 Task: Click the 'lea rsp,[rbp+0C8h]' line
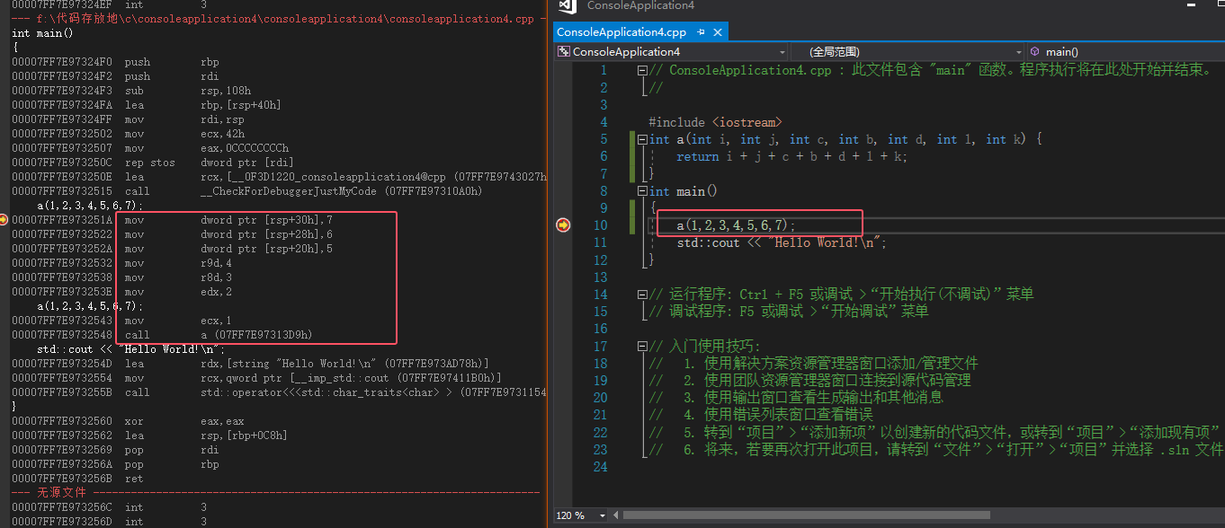tap(149, 436)
